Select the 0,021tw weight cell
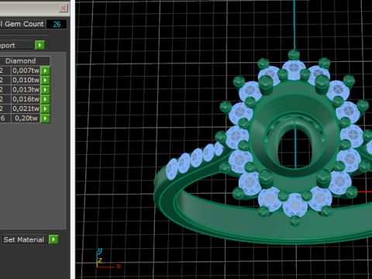372x279 pixels. [26, 108]
